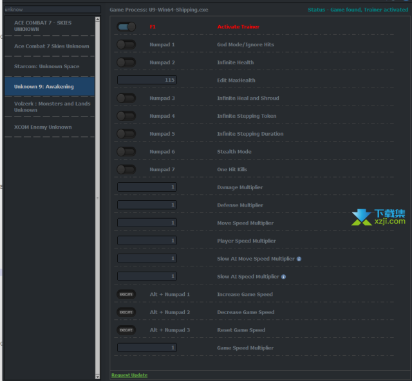
Task: Click the Stealth Mode label
Action: click(234, 152)
